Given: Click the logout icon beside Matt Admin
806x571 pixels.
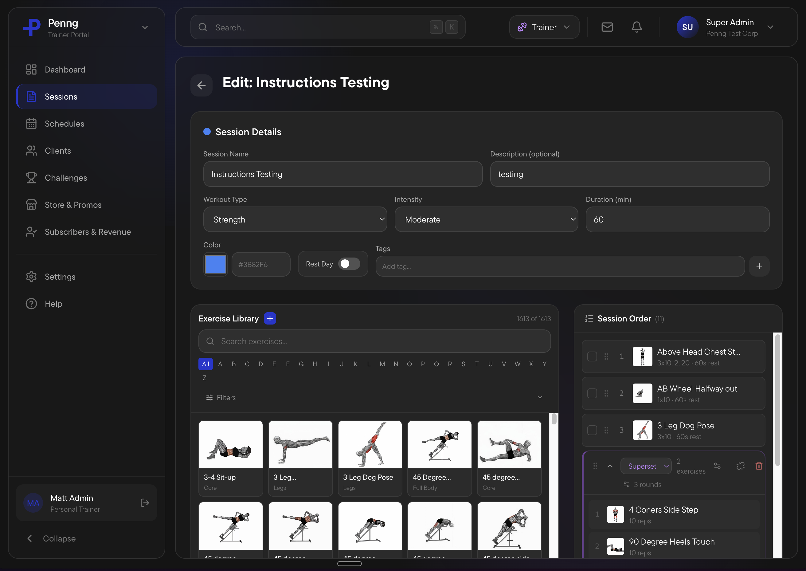Looking at the screenshot, I should tap(145, 503).
